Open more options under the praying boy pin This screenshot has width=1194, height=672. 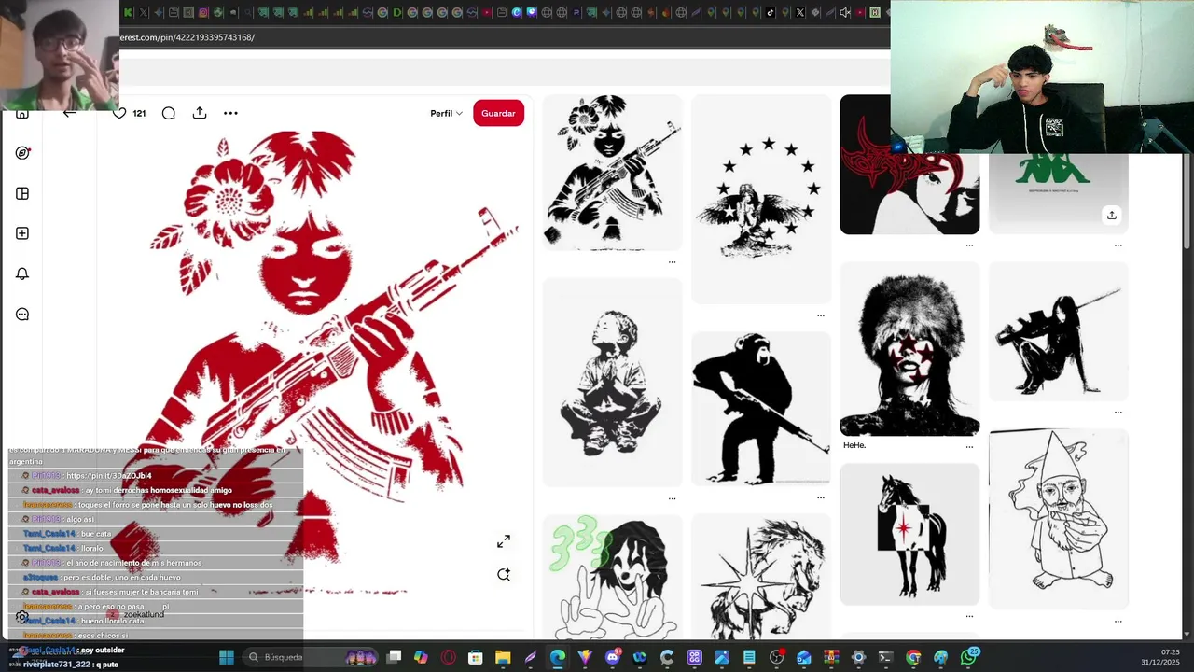click(x=672, y=498)
